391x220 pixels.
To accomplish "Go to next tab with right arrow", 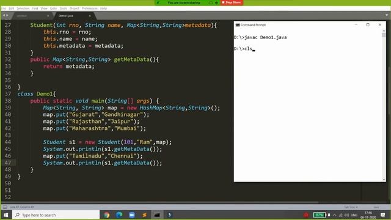I will tap(7, 15).
